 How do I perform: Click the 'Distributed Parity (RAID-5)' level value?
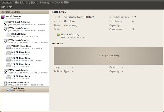coord(79,17)
